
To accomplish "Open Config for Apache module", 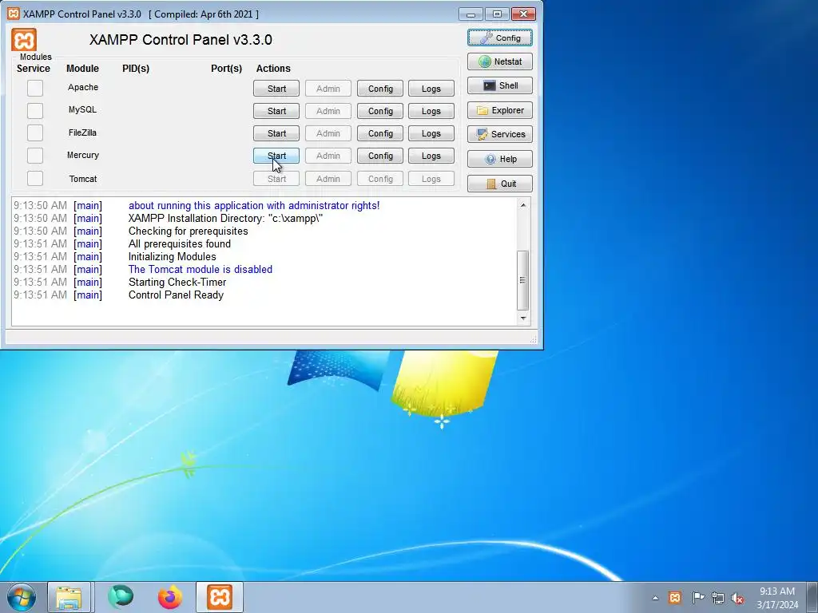I will coord(380,89).
